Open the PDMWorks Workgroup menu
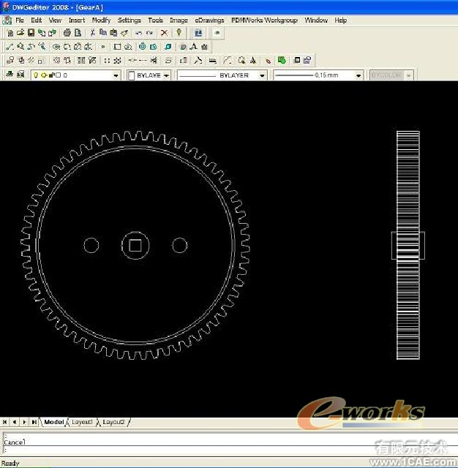This screenshot has width=458, height=468. coord(264,20)
